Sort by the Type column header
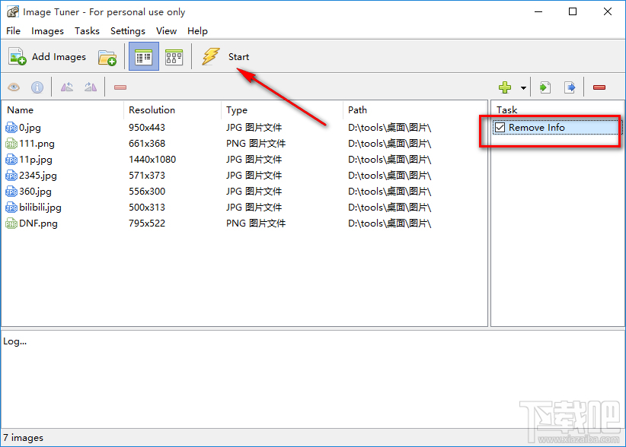Image resolution: width=626 pixels, height=447 pixels. pos(282,110)
